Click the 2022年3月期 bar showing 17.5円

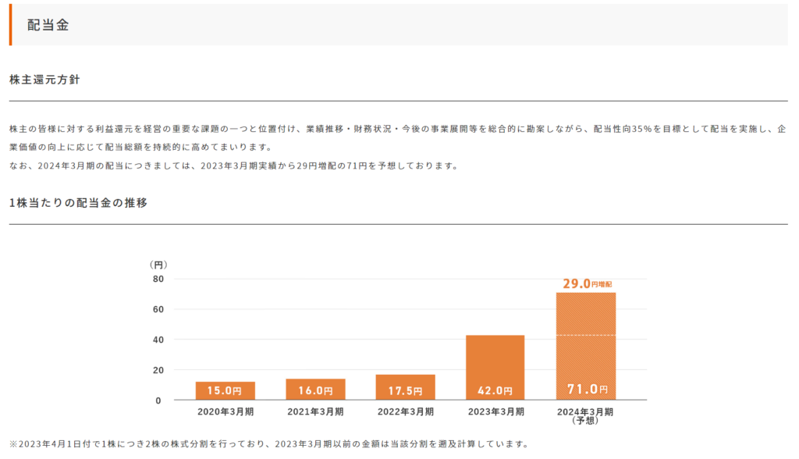click(406, 388)
